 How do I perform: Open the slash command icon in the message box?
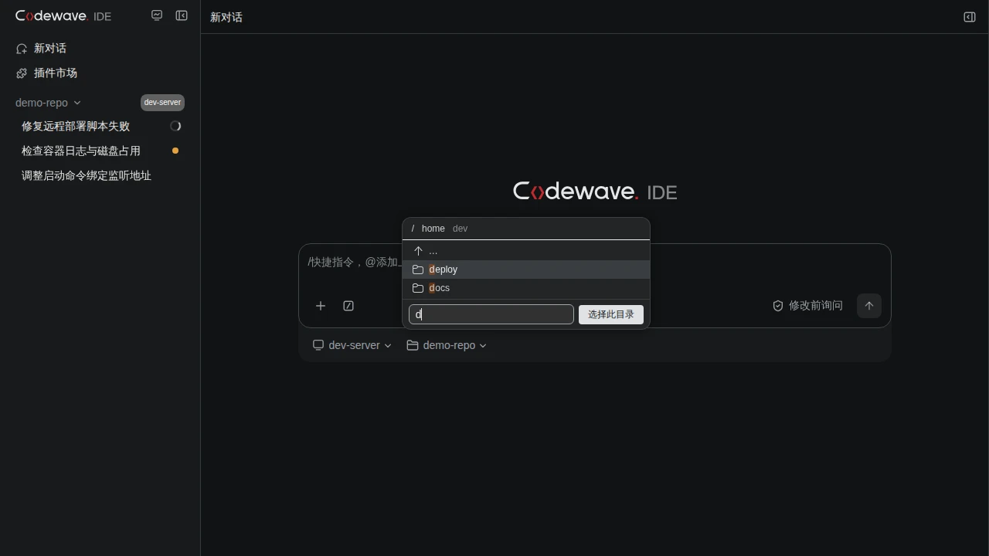348,306
